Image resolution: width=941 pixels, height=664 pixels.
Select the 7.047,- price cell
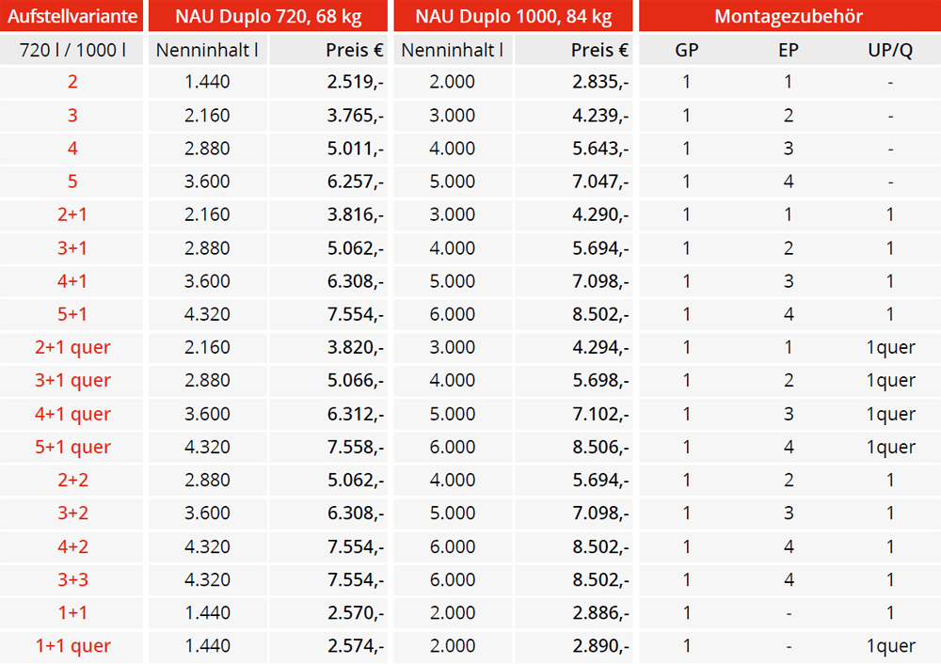tap(600, 182)
